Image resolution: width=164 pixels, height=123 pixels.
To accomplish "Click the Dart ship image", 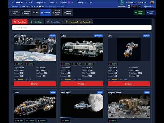I will [129, 49].
